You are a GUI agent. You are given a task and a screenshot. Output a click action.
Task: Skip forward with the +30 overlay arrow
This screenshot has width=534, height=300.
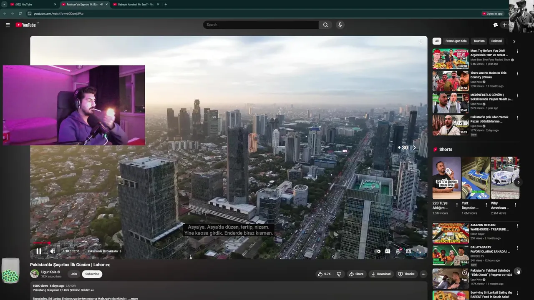tap(414, 147)
